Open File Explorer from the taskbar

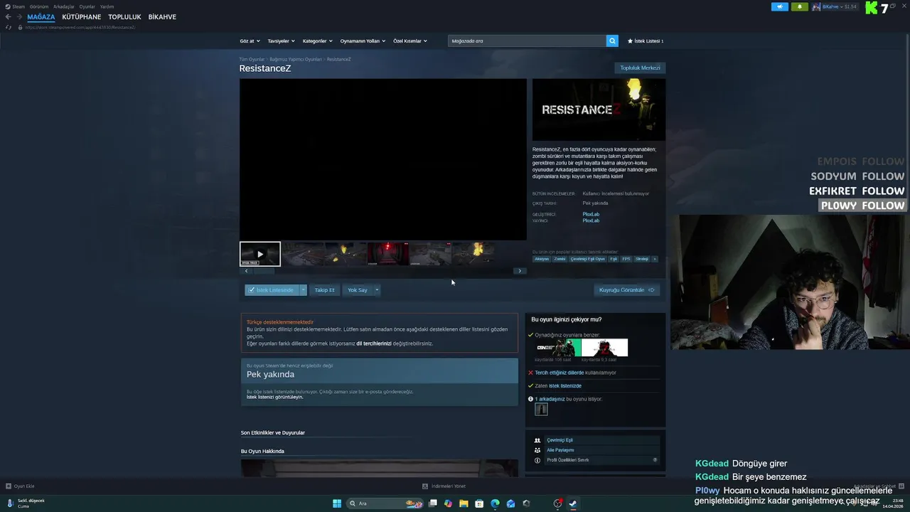coord(464,503)
